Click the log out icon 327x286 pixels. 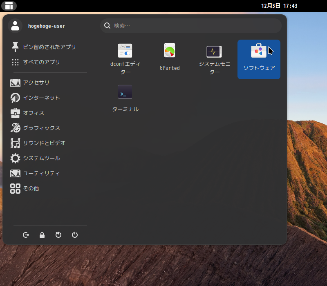click(26, 235)
